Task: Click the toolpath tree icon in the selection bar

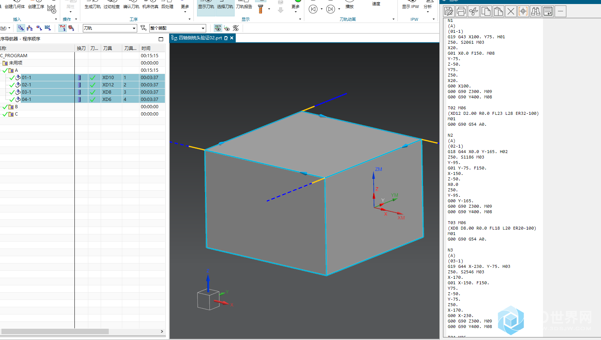Action: tap(62, 28)
